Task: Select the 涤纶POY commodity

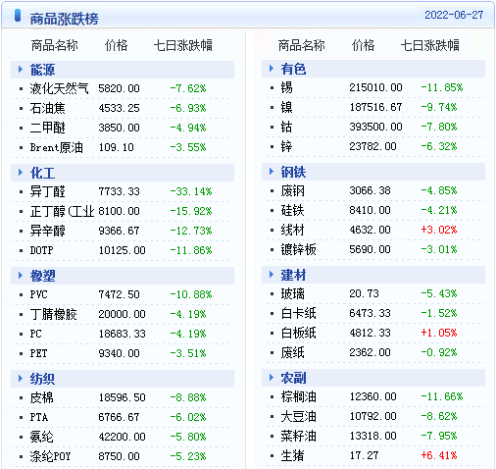Action: [50, 456]
